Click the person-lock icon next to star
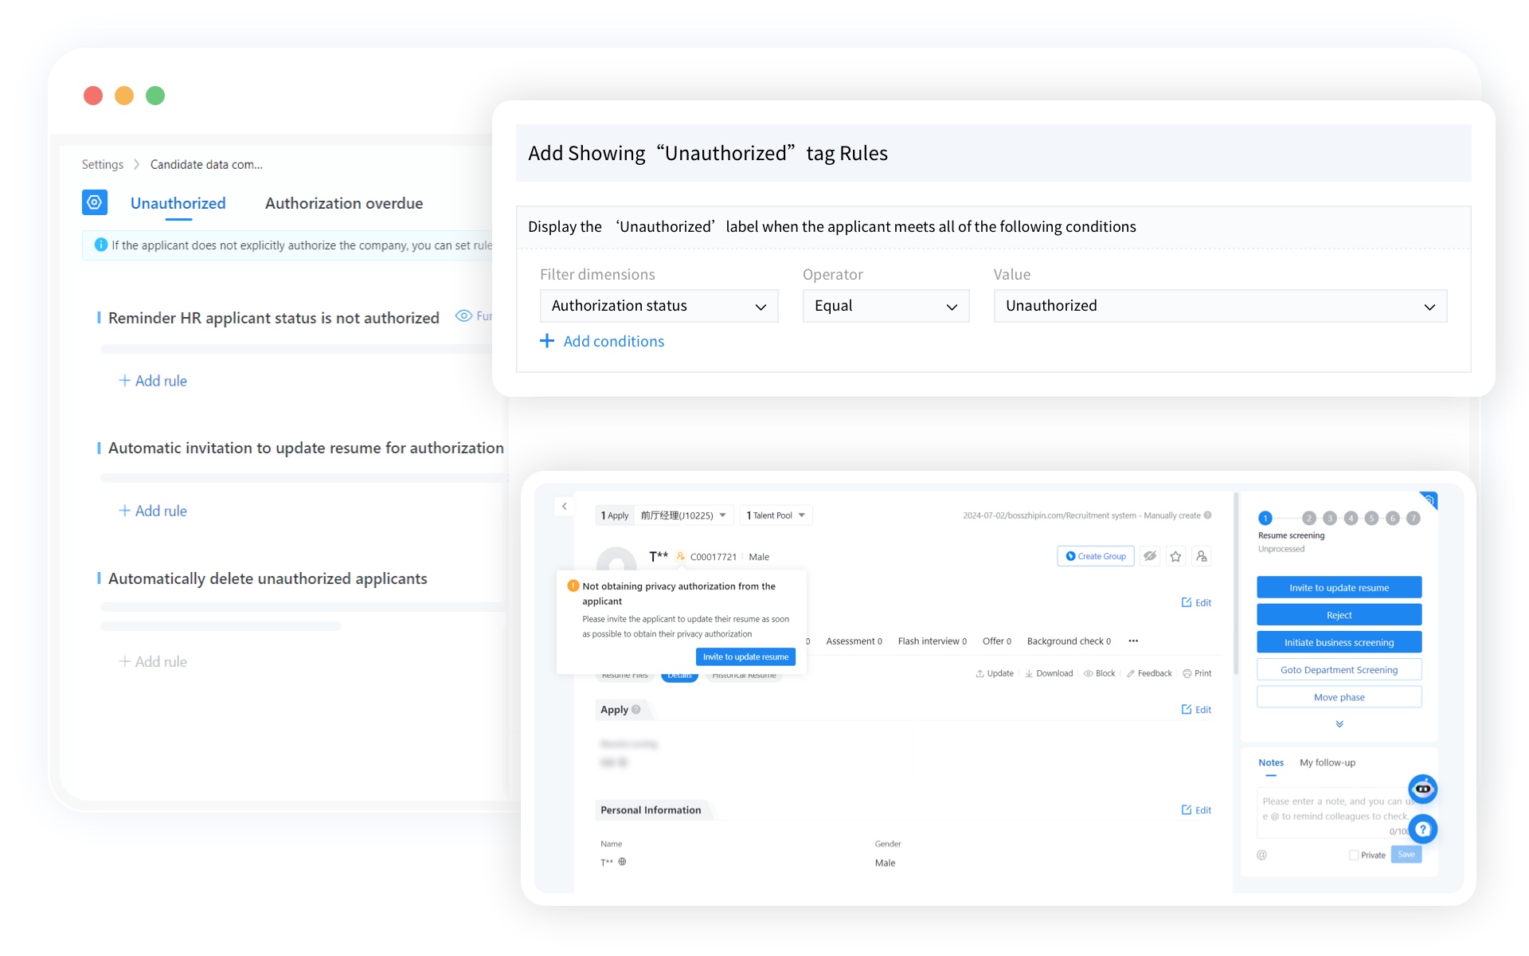1529x956 pixels. (1202, 557)
